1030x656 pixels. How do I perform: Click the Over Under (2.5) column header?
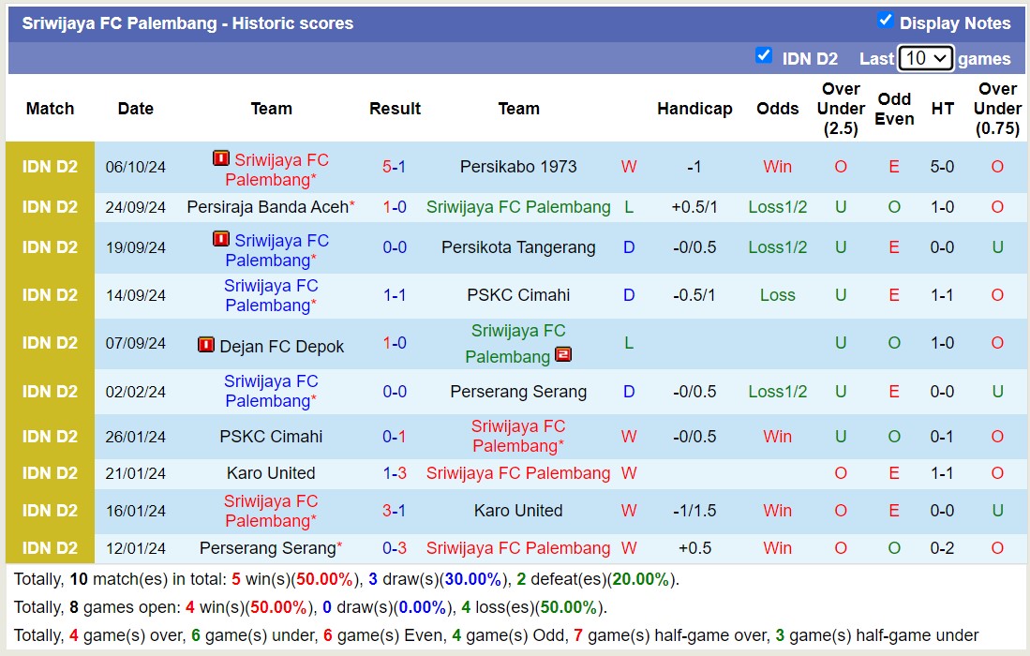[x=840, y=109]
